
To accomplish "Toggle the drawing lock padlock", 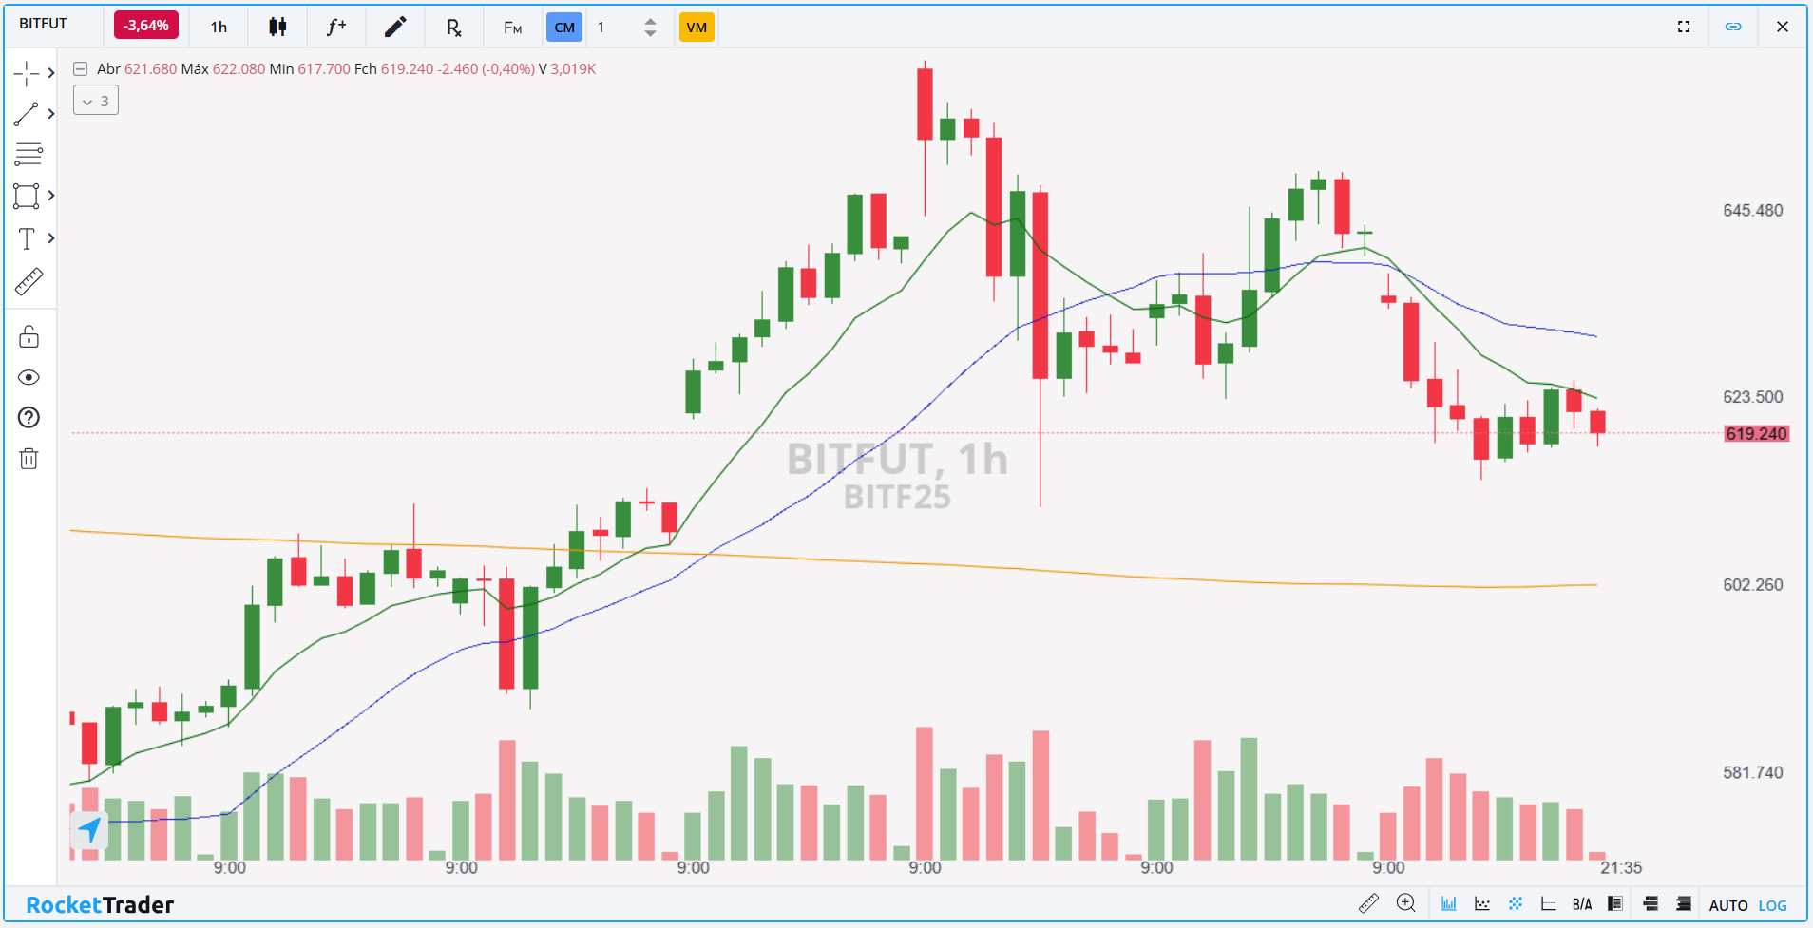I will coord(29,337).
